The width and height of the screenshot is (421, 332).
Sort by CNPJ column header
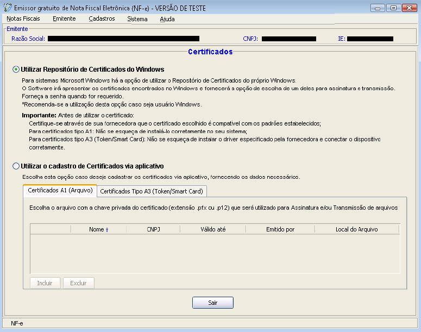point(153,229)
